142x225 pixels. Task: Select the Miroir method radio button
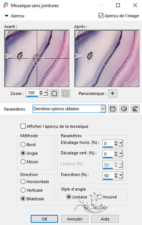(x=23, y=162)
